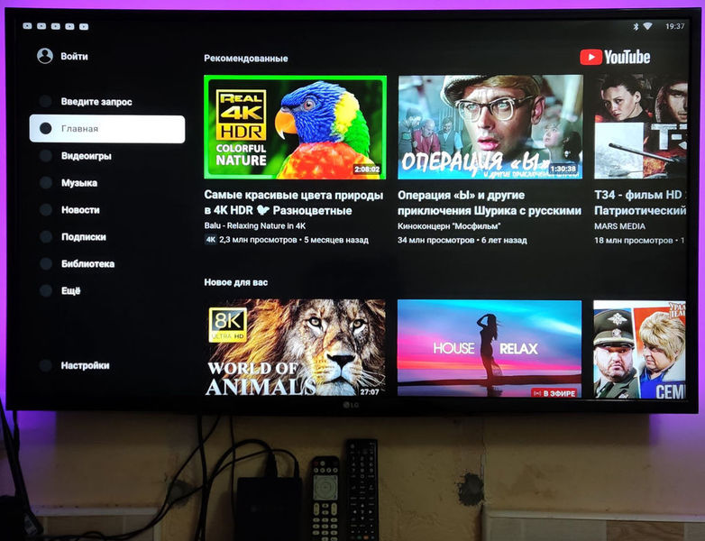Sign in via the Войти label
The image size is (705, 541).
click(74, 57)
